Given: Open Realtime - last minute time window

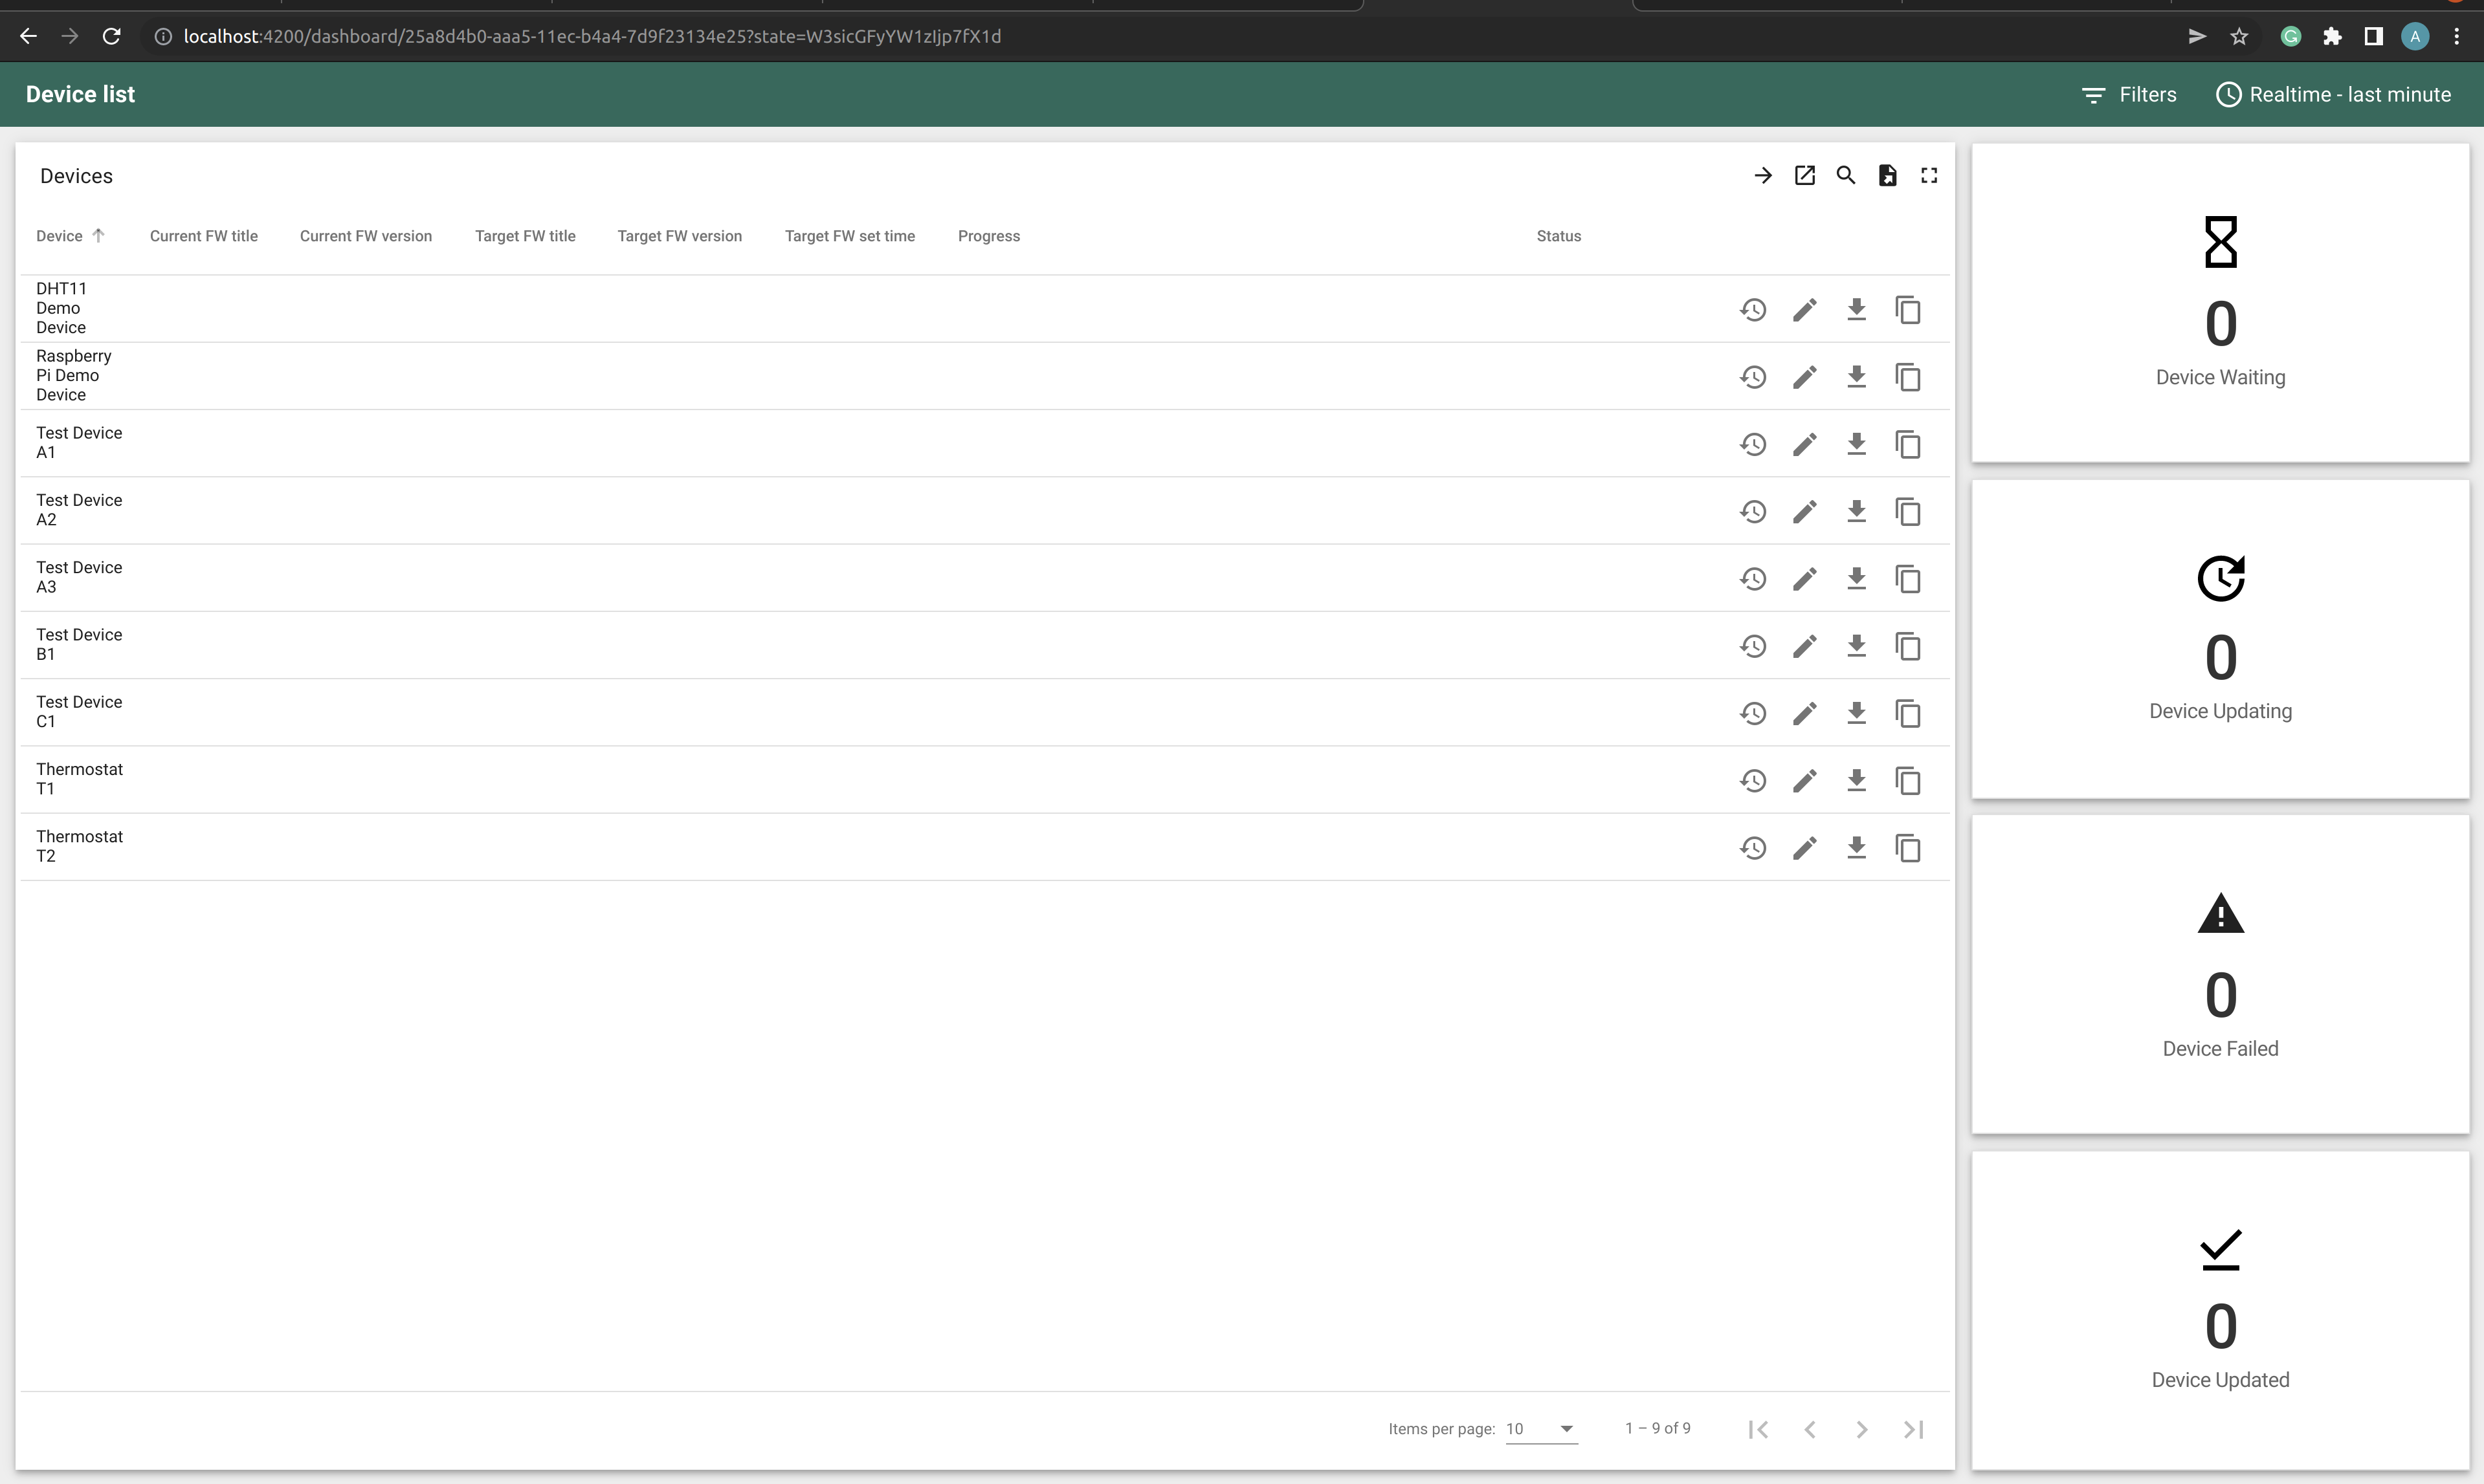Looking at the screenshot, I should point(2334,94).
